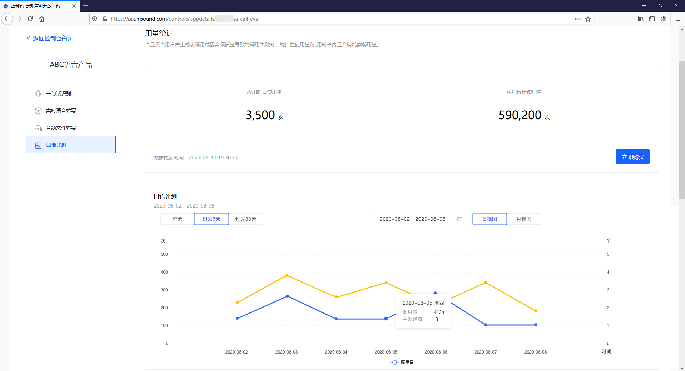Click the 应用累计使用量 label
Screen dimensions: 685x371
[x=524, y=92]
